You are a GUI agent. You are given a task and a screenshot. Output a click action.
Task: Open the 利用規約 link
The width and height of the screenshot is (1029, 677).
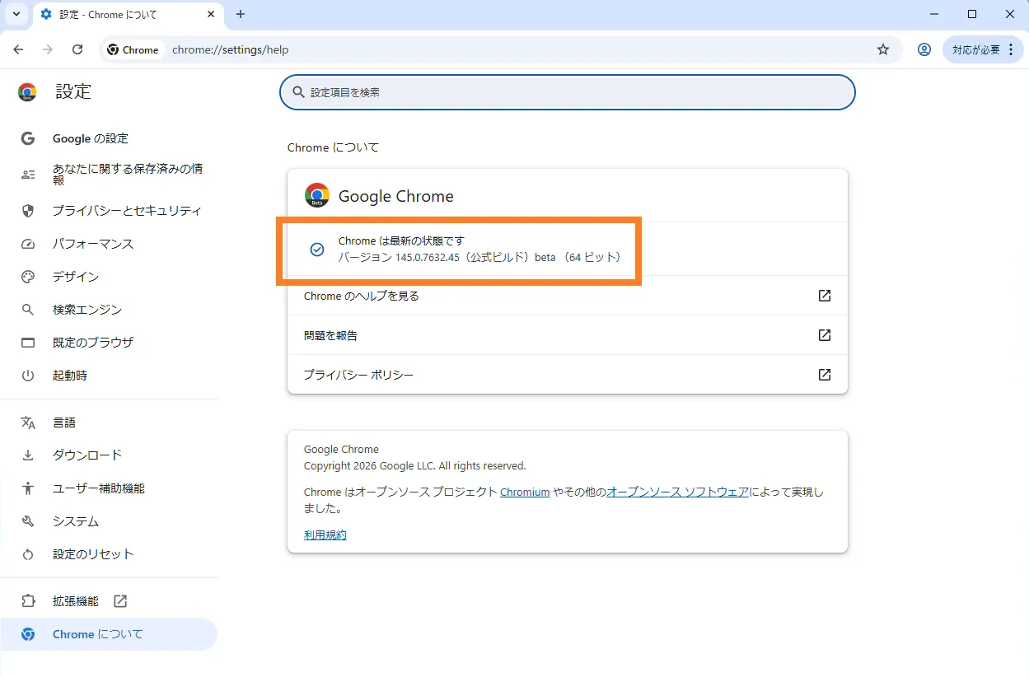[x=325, y=535]
